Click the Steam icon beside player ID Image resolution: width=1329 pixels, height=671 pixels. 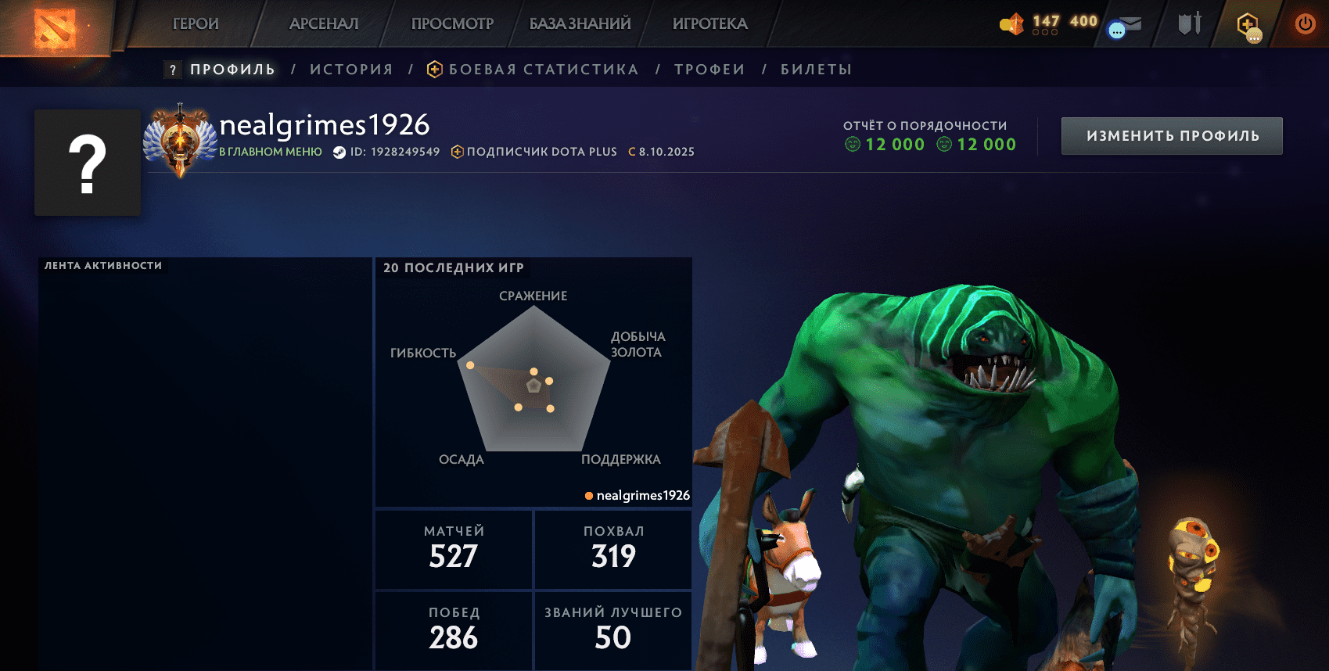click(x=339, y=152)
